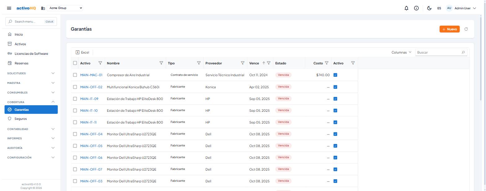
Task: Open asset link MAIN-OFF-02
Action: tap(91, 87)
